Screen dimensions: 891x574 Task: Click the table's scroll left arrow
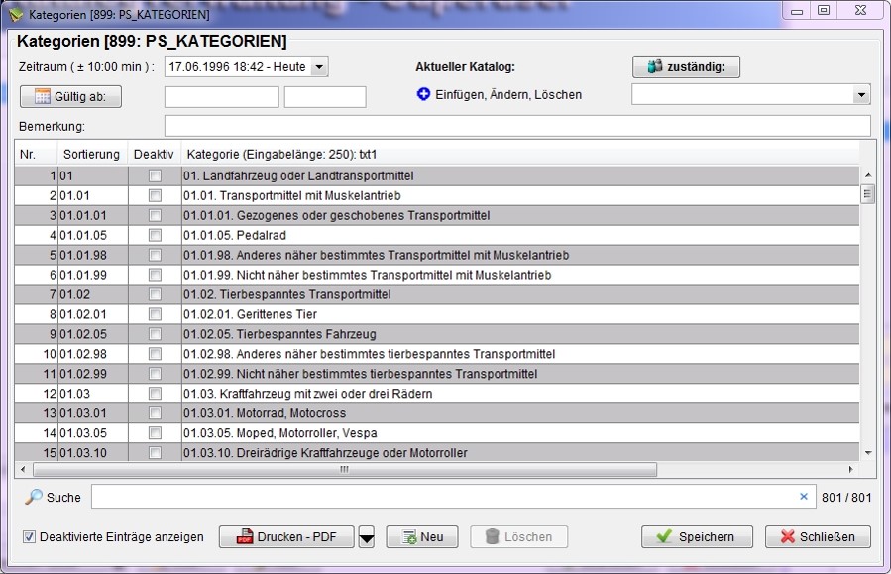(x=23, y=470)
